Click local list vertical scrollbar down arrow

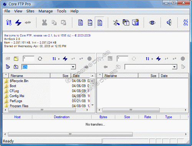(x=93, y=105)
